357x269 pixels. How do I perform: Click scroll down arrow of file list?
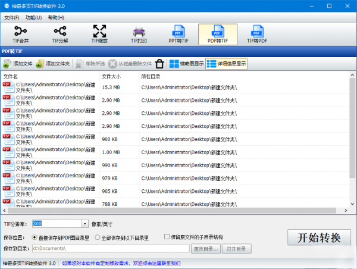point(352,204)
